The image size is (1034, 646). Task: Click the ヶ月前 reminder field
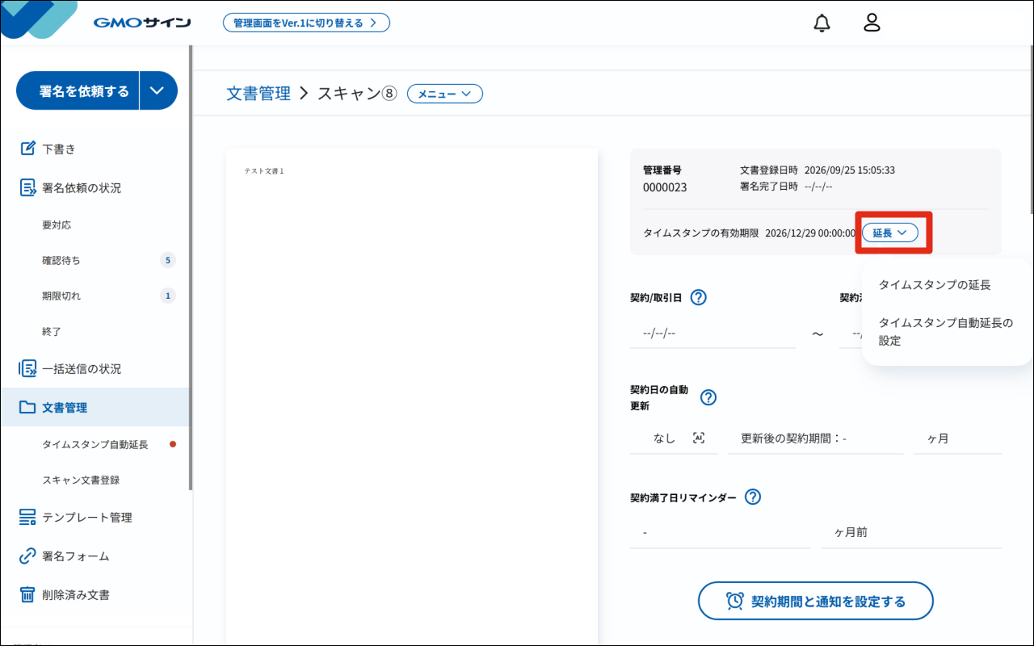pyautogui.click(x=911, y=533)
